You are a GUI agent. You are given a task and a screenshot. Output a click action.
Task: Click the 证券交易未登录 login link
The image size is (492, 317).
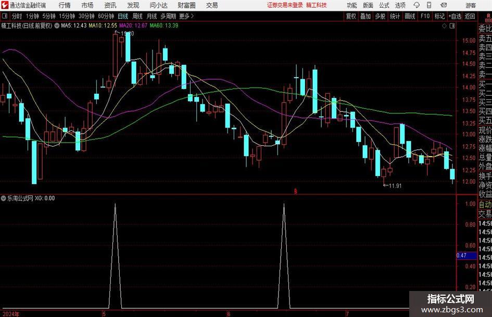point(285,5)
